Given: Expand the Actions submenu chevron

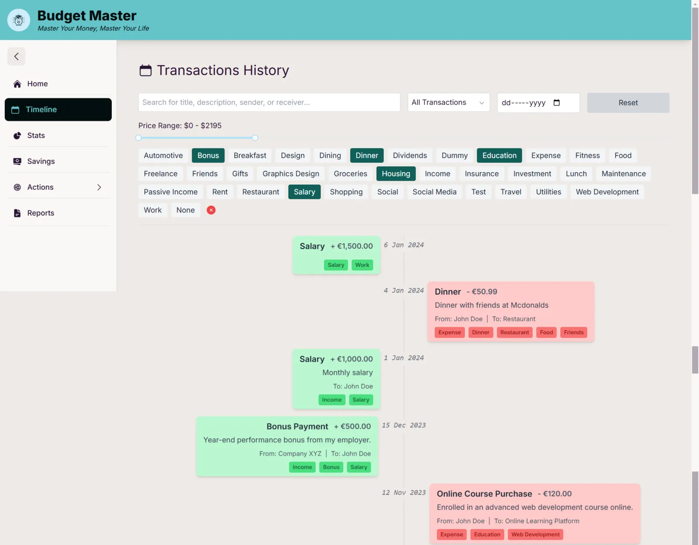Looking at the screenshot, I should [99, 187].
